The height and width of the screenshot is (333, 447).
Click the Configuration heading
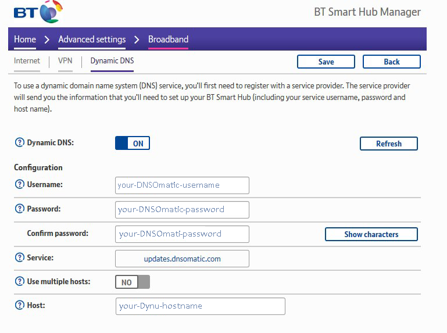click(38, 167)
